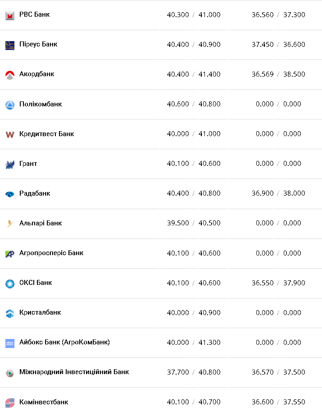The image size is (322, 412).
Task: Click the РВС Банк logo icon
Action: pos(10,15)
